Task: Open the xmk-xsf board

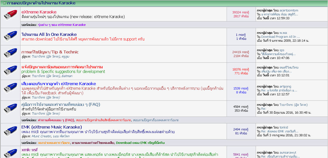Action: point(30,150)
